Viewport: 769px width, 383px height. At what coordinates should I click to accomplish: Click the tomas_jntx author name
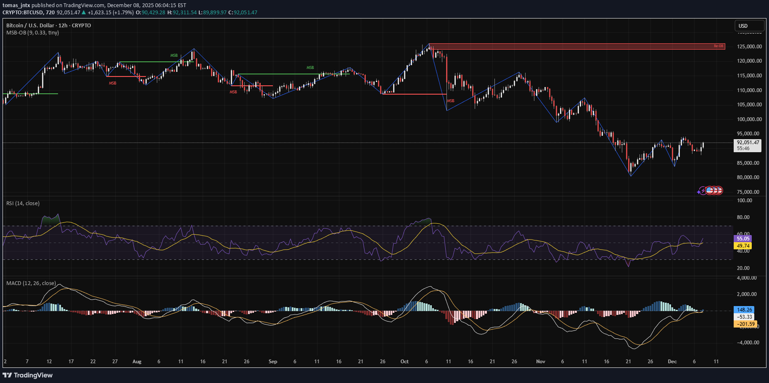(16, 5)
